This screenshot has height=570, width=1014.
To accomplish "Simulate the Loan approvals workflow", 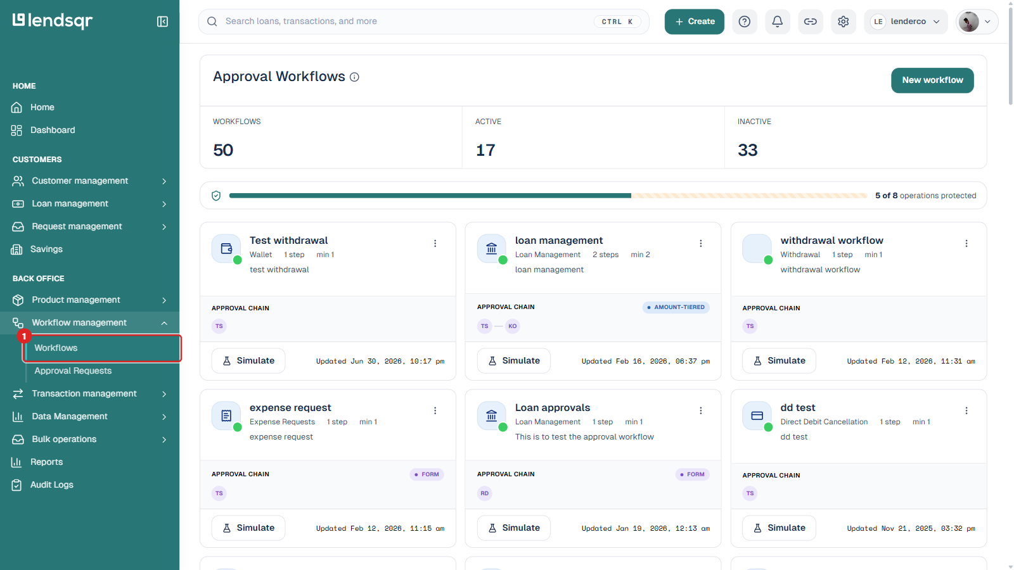I will 514,528.
